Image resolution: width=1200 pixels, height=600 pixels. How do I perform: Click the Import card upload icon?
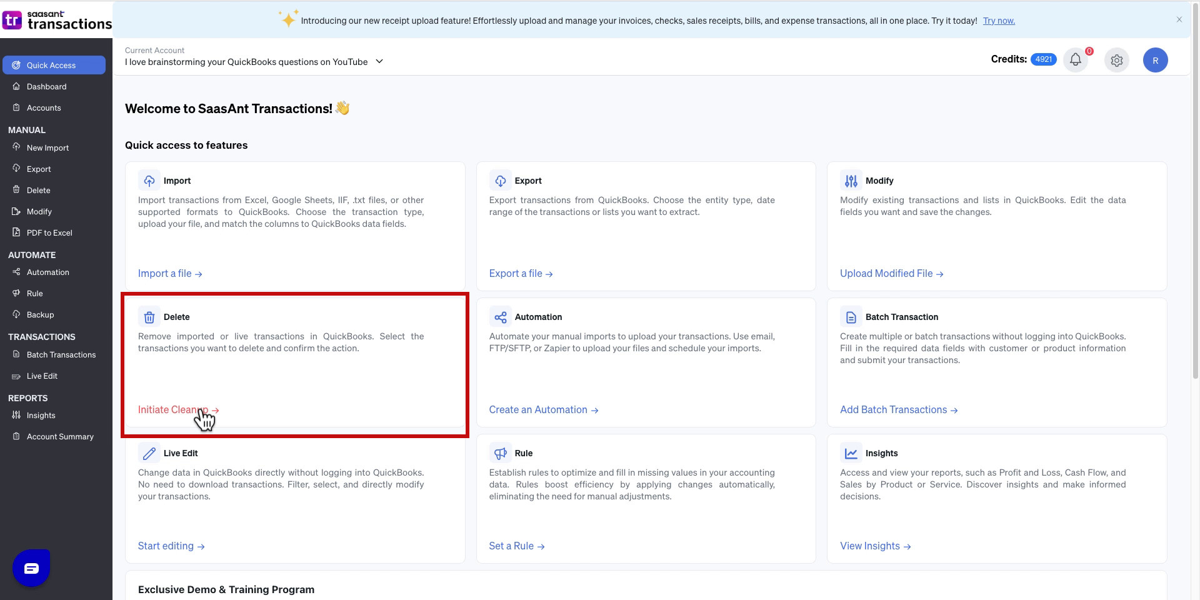pyautogui.click(x=149, y=181)
